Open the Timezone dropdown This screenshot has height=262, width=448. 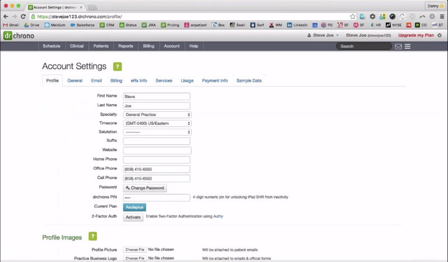[x=157, y=123]
